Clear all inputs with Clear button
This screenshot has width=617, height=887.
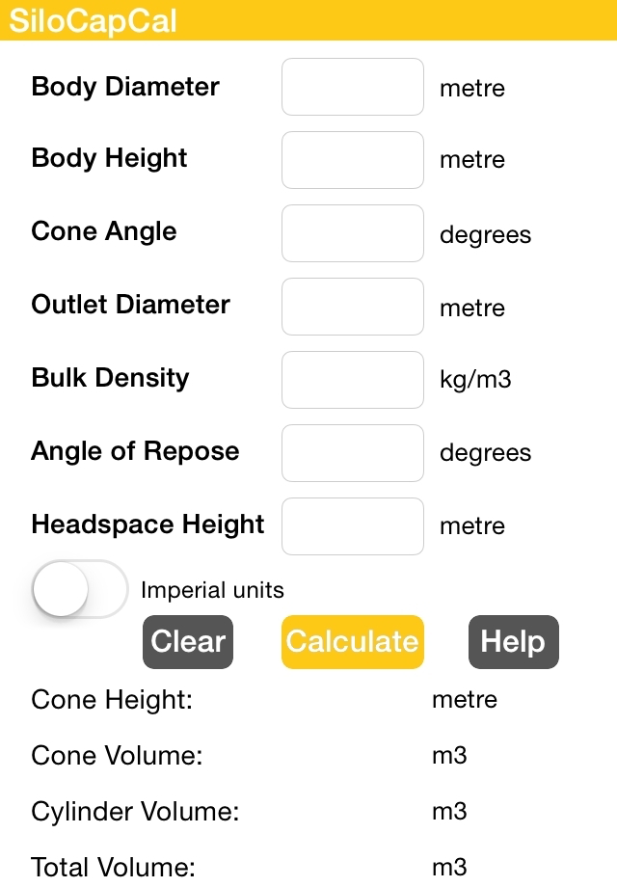[188, 642]
